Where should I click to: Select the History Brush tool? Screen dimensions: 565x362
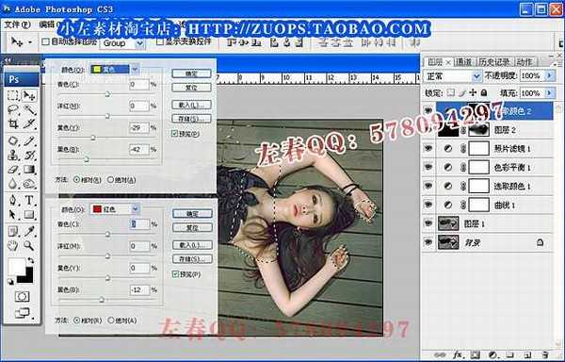(29, 156)
